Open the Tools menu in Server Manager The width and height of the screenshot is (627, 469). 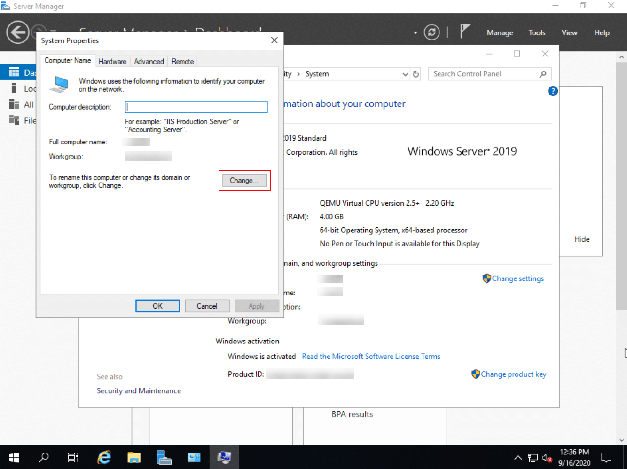(537, 32)
